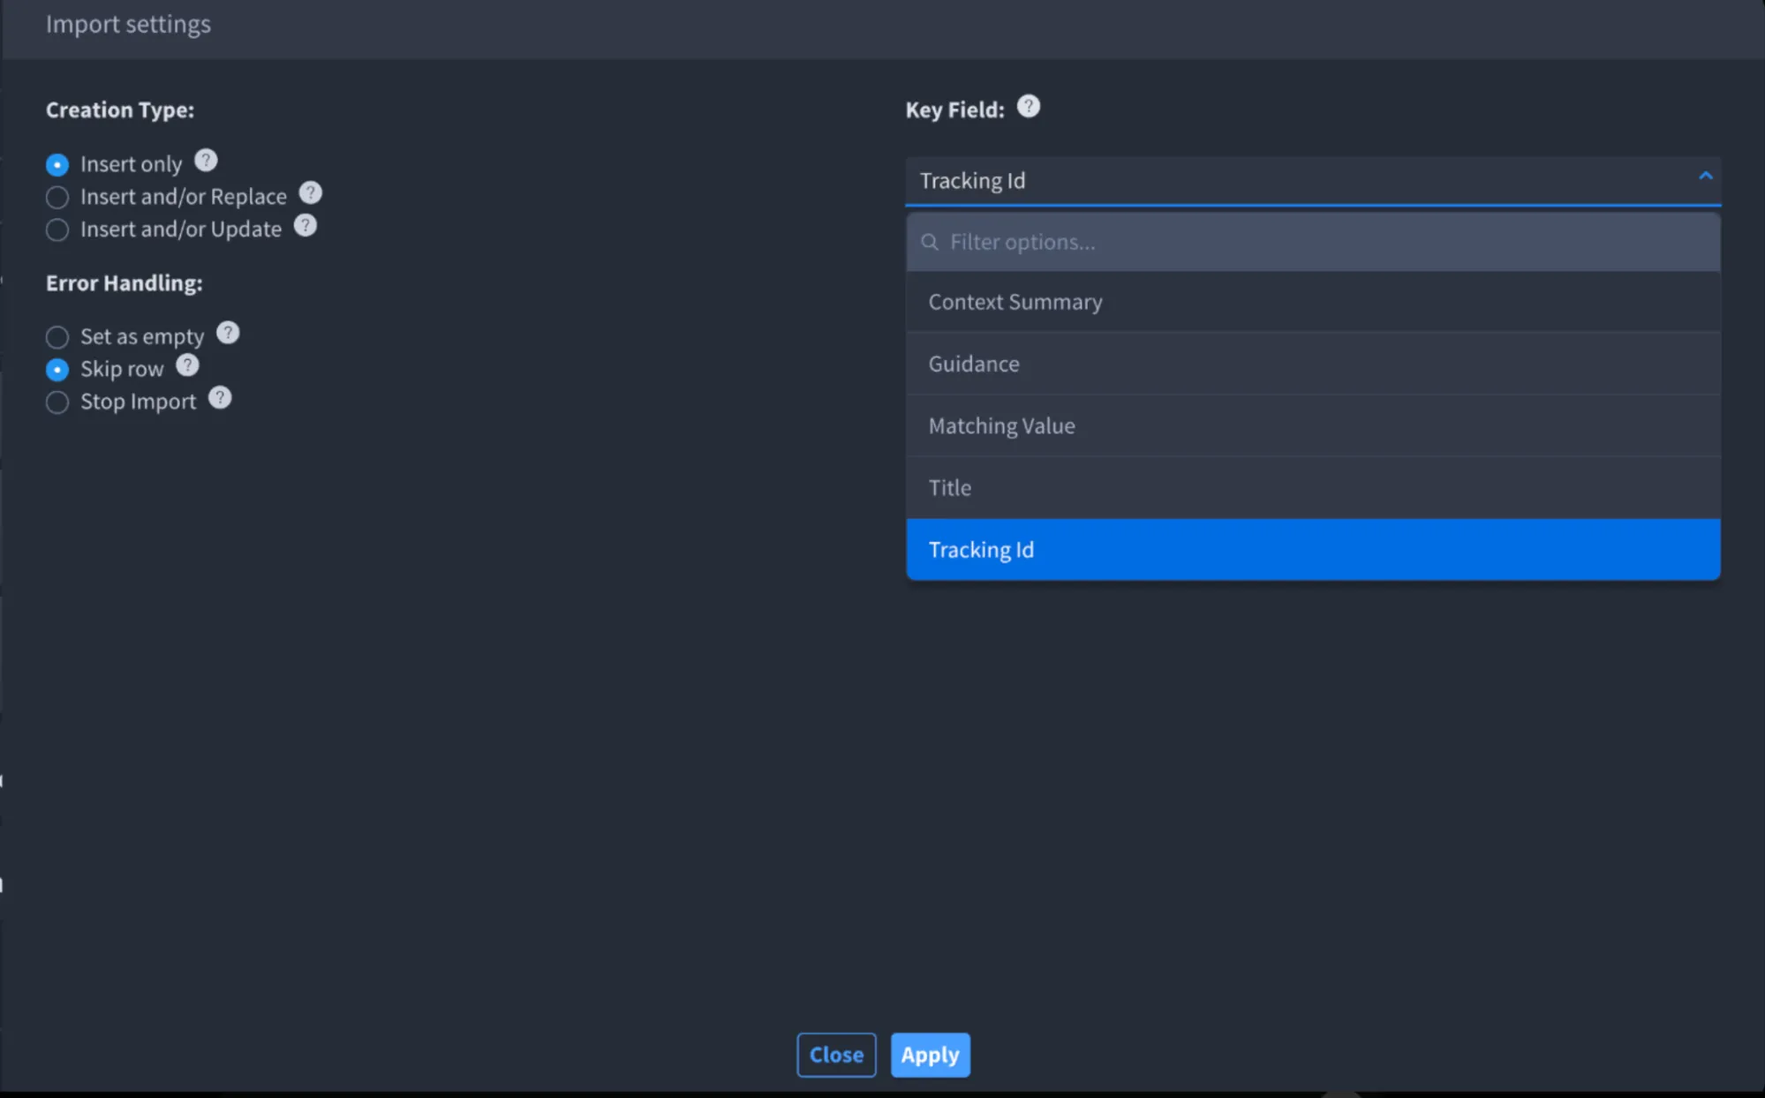Screen dimensions: 1765x1098
Task: Select Stop Import error handling
Action: pyautogui.click(x=57, y=402)
